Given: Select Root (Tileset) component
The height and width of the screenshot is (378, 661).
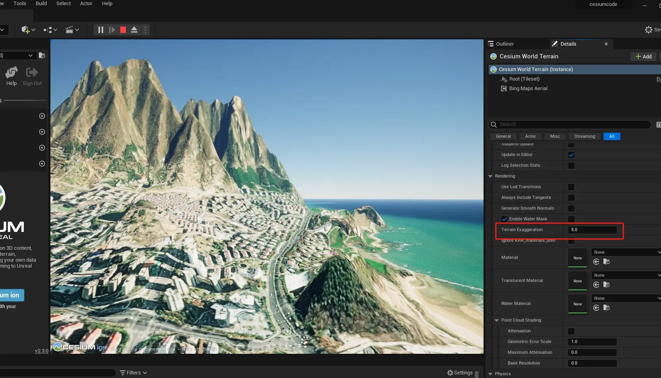Looking at the screenshot, I should [x=524, y=79].
